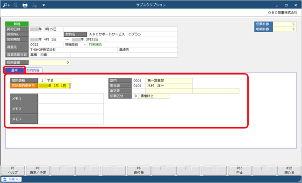This screenshot has width=302, height=183.
Task: Click the 得意先 code field 0023
Action: [46, 45]
